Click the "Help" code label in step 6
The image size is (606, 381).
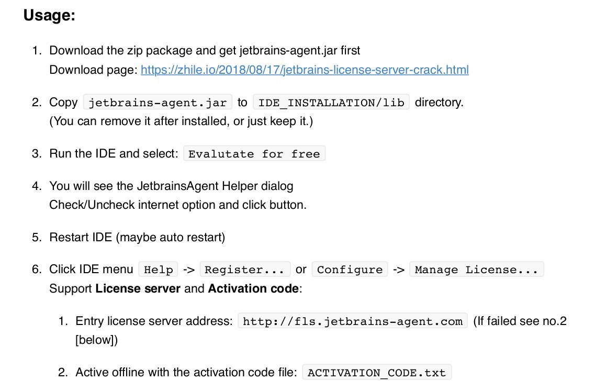coord(158,270)
